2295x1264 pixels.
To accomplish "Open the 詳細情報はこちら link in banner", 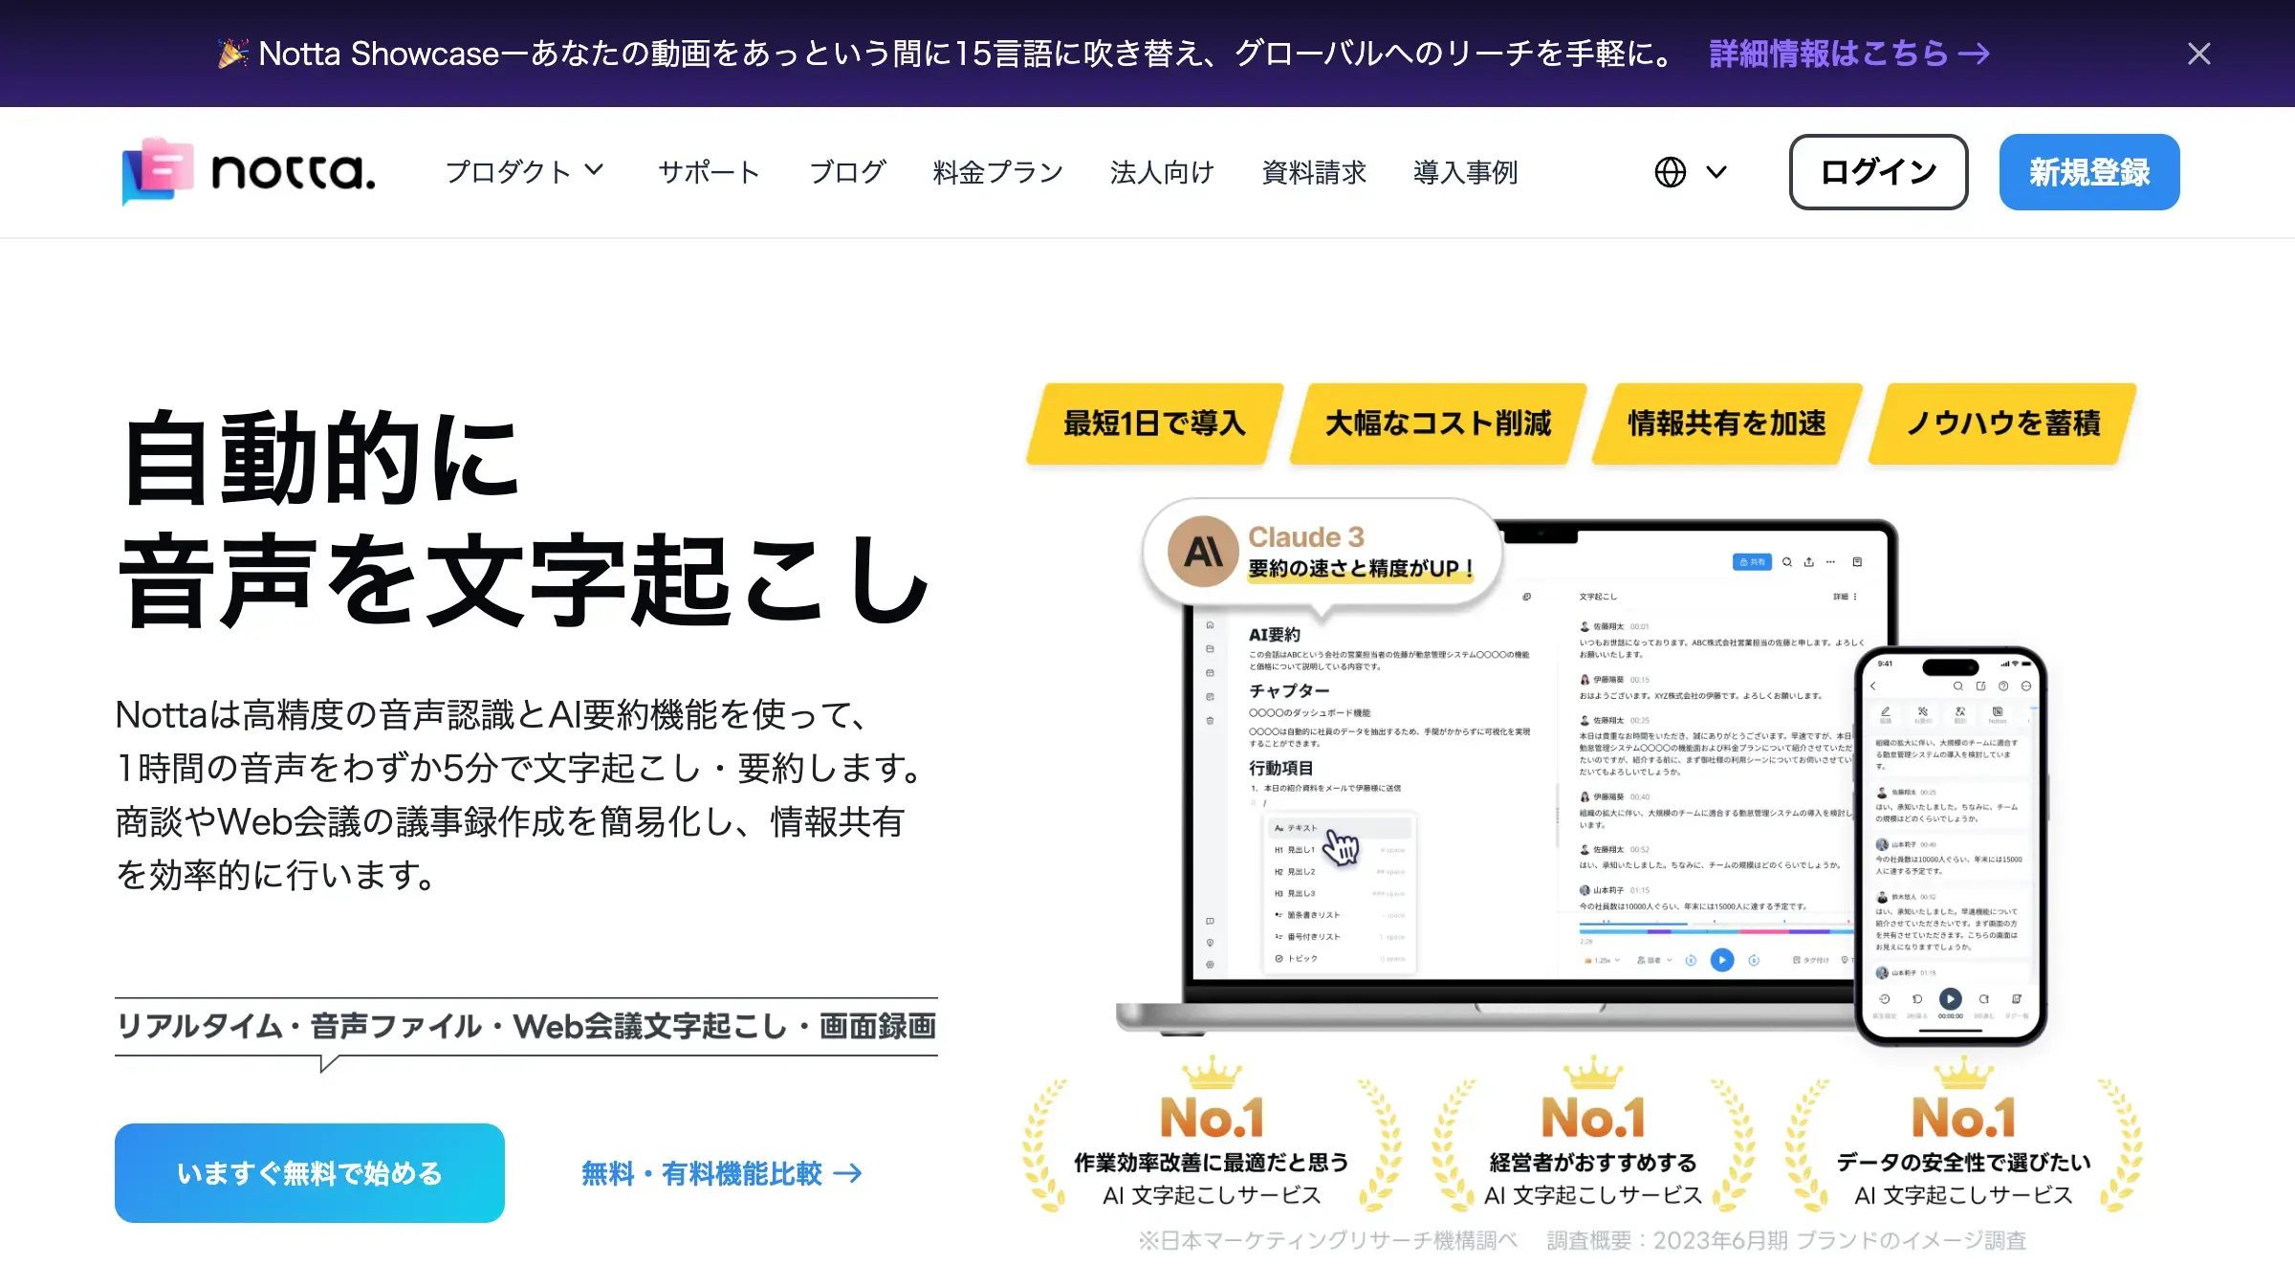I will point(1849,54).
